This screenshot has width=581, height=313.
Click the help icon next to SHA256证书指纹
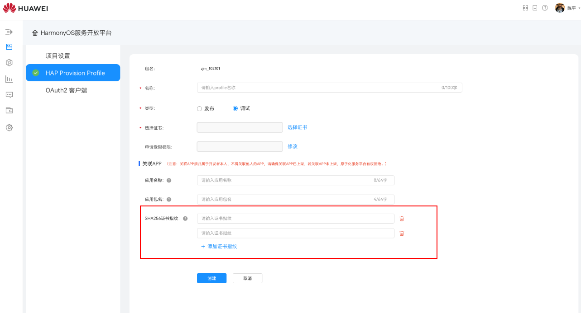click(x=185, y=219)
